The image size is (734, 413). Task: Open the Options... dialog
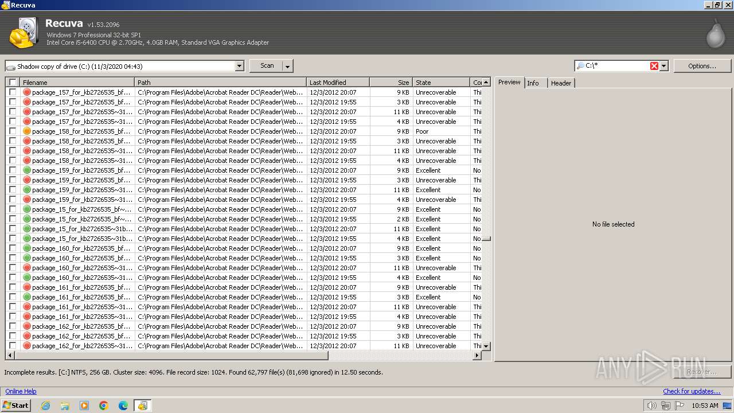[702, 66]
